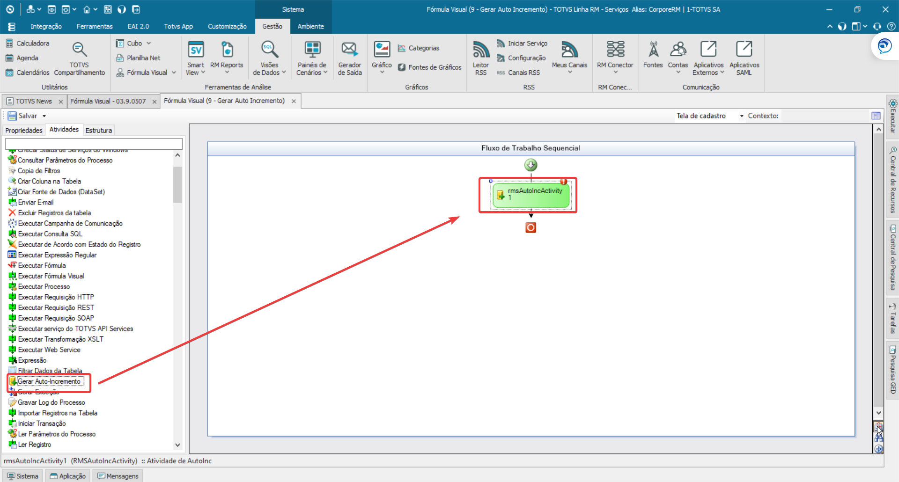Open Fontes de Gráficos
This screenshot has width=899, height=482.
tap(430, 67)
